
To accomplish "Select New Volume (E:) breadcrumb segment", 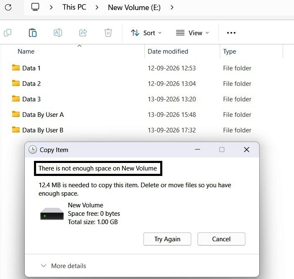I will click(134, 8).
